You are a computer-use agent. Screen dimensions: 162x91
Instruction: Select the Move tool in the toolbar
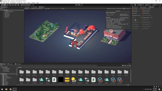point(5,5)
